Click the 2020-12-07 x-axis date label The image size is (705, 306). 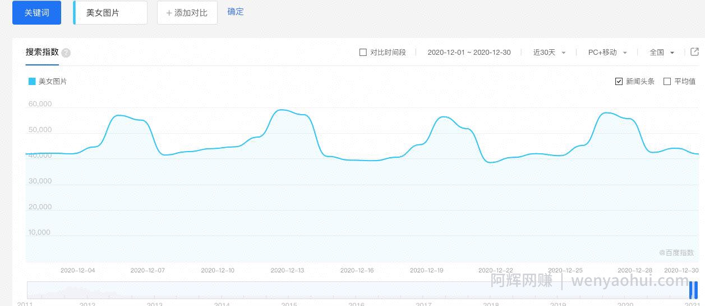coord(148,271)
